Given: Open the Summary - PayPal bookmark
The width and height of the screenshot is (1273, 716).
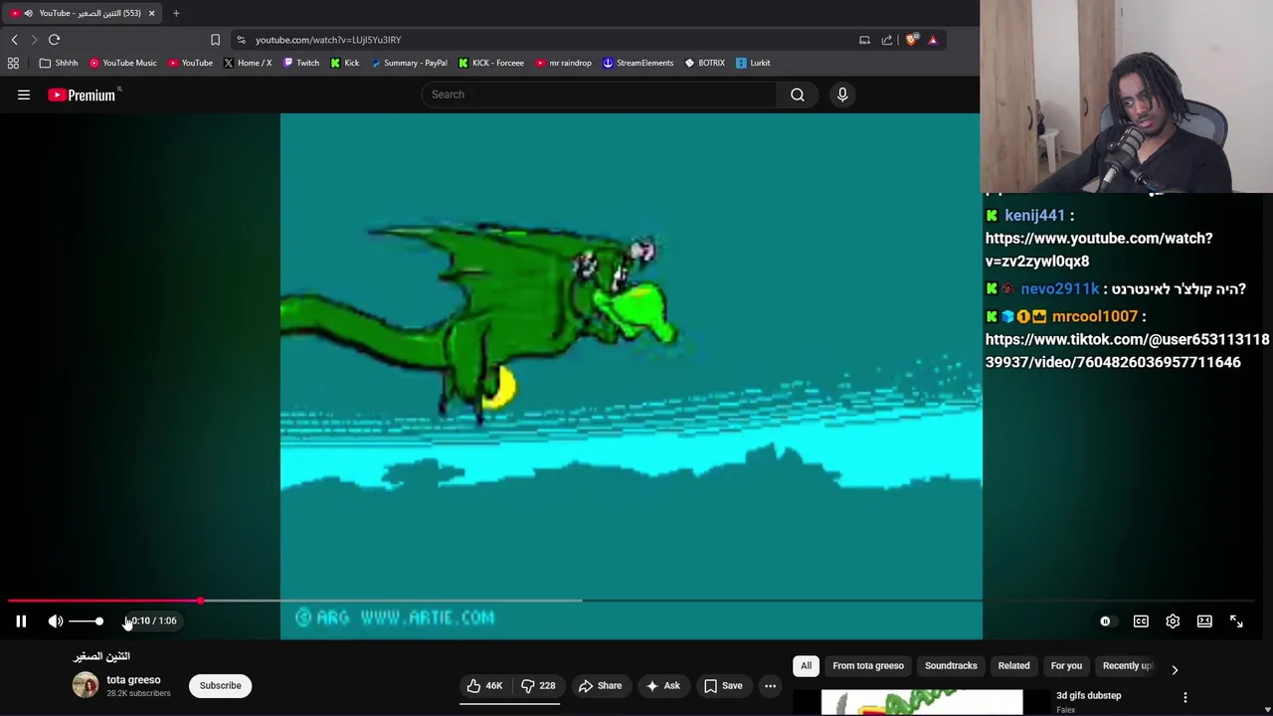Looking at the screenshot, I should (409, 63).
